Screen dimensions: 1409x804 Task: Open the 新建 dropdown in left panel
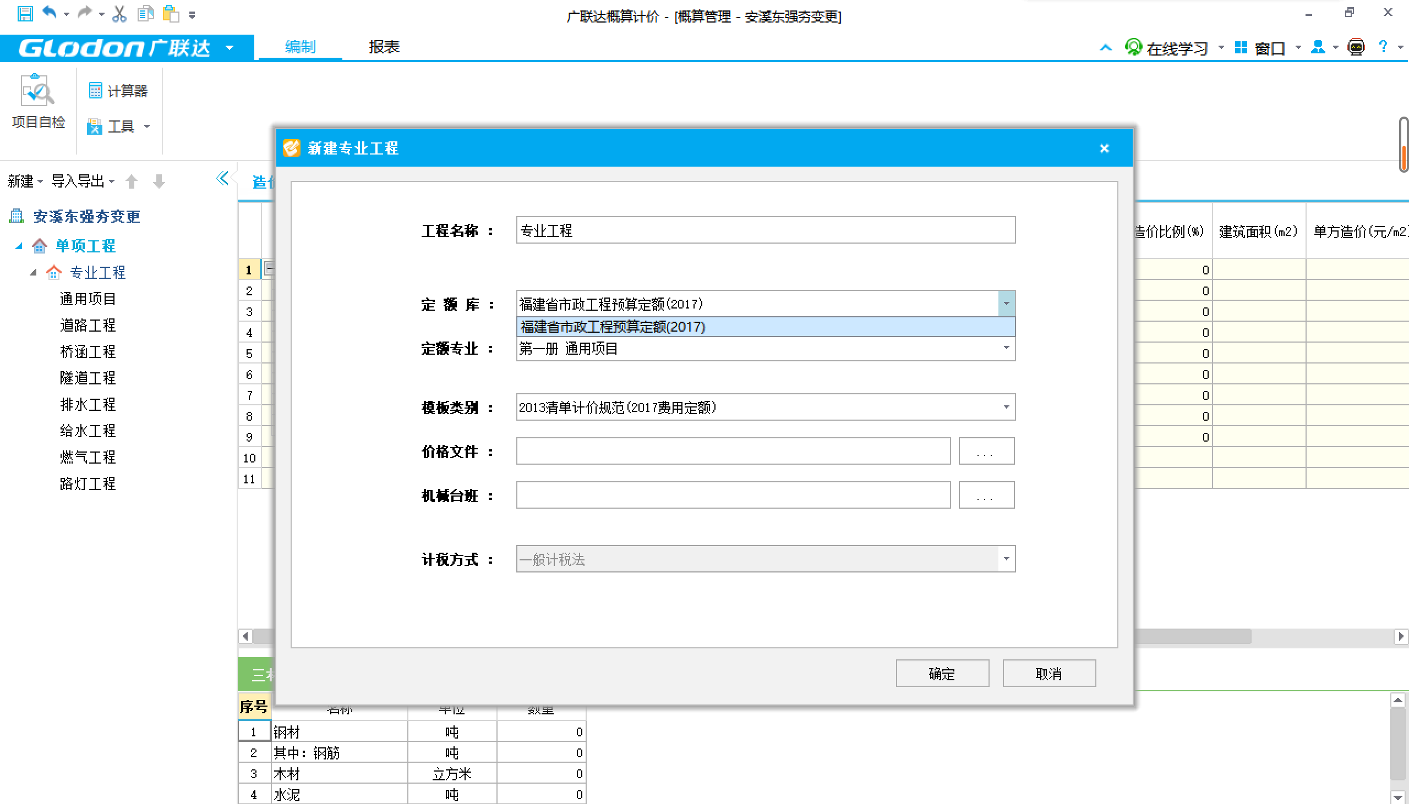pos(24,181)
